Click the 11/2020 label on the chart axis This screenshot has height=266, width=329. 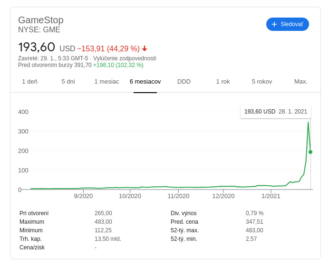click(178, 196)
